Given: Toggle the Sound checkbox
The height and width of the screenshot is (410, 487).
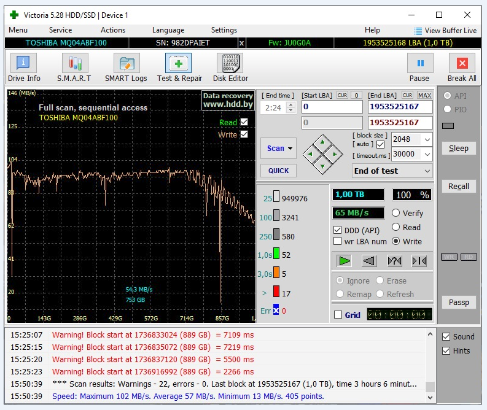Looking at the screenshot, I should pyautogui.click(x=446, y=337).
